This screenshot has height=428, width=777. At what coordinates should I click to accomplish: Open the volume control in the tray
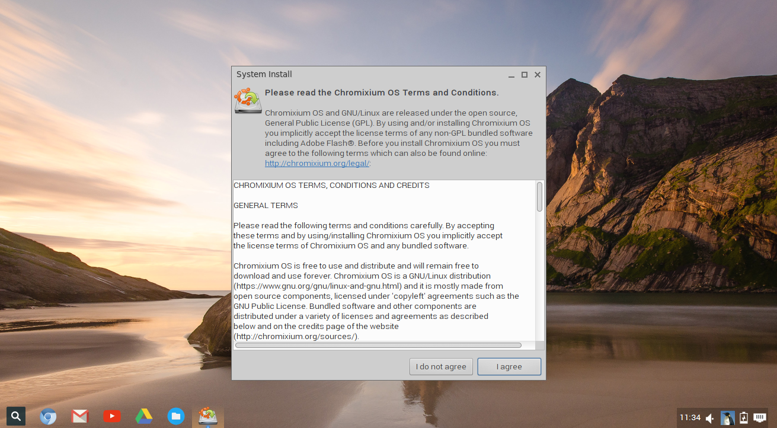click(710, 418)
